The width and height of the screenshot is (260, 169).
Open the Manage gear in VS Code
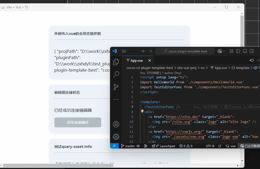116,136
